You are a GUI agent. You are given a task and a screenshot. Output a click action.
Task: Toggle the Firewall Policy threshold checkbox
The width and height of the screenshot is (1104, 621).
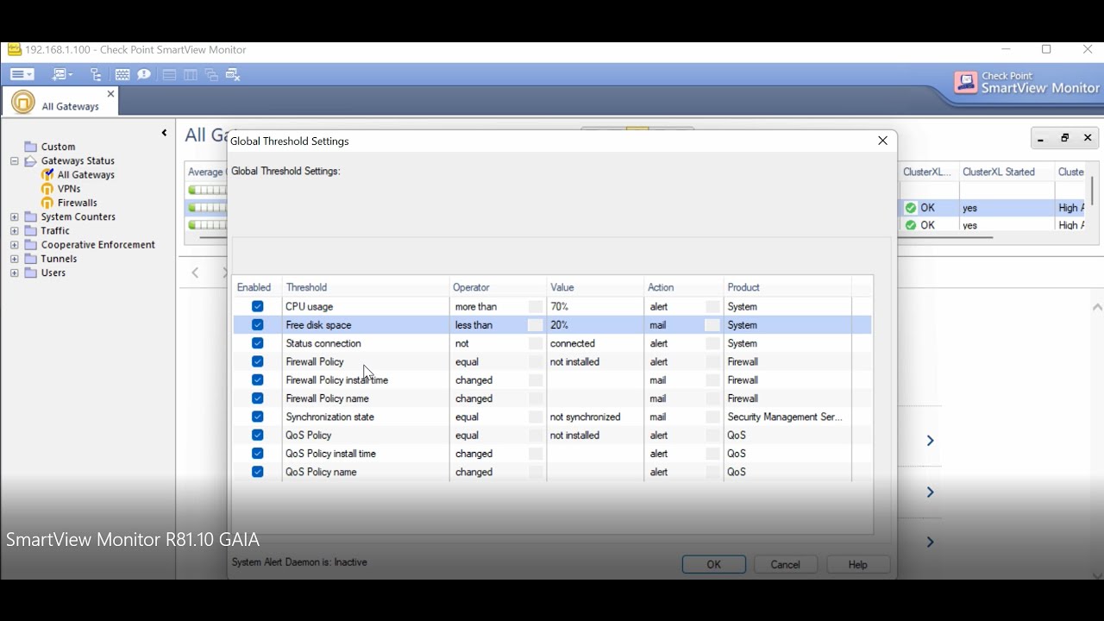257,361
